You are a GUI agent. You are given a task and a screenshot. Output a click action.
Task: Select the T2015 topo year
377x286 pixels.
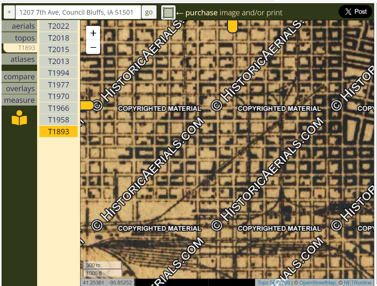coord(59,49)
